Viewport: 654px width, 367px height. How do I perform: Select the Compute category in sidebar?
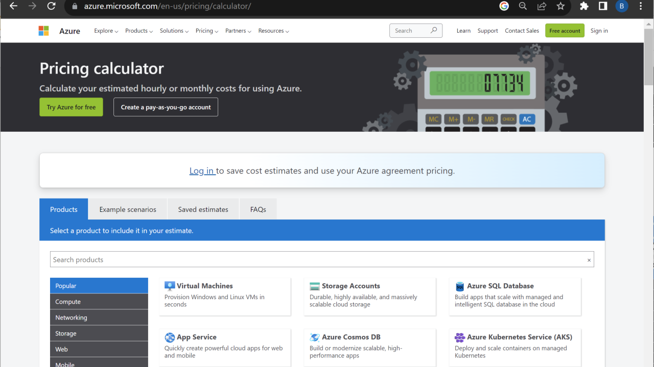point(99,302)
